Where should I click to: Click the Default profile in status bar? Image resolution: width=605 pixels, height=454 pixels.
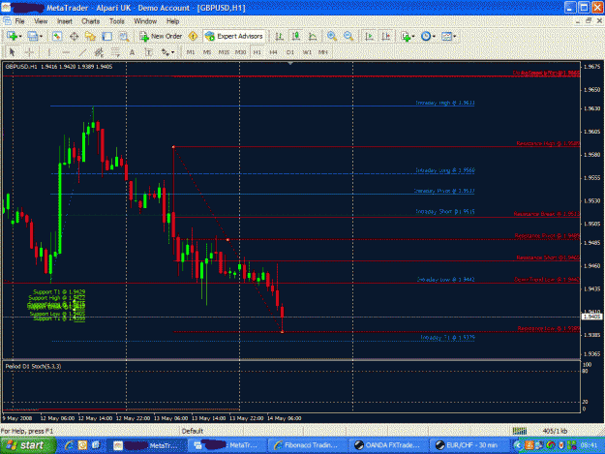tap(193, 431)
